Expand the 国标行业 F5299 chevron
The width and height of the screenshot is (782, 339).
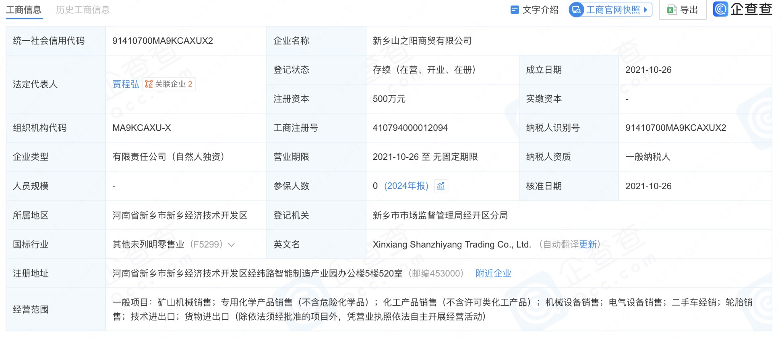coord(232,245)
